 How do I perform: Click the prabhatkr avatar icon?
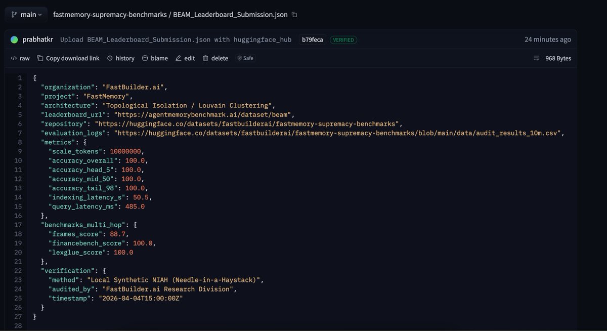tap(14, 39)
